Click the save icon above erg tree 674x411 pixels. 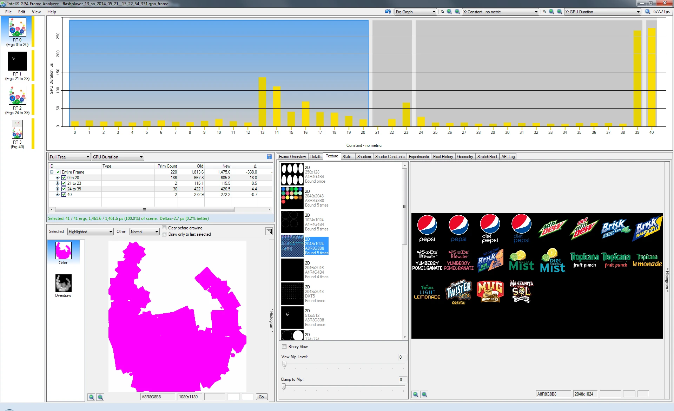click(x=269, y=157)
